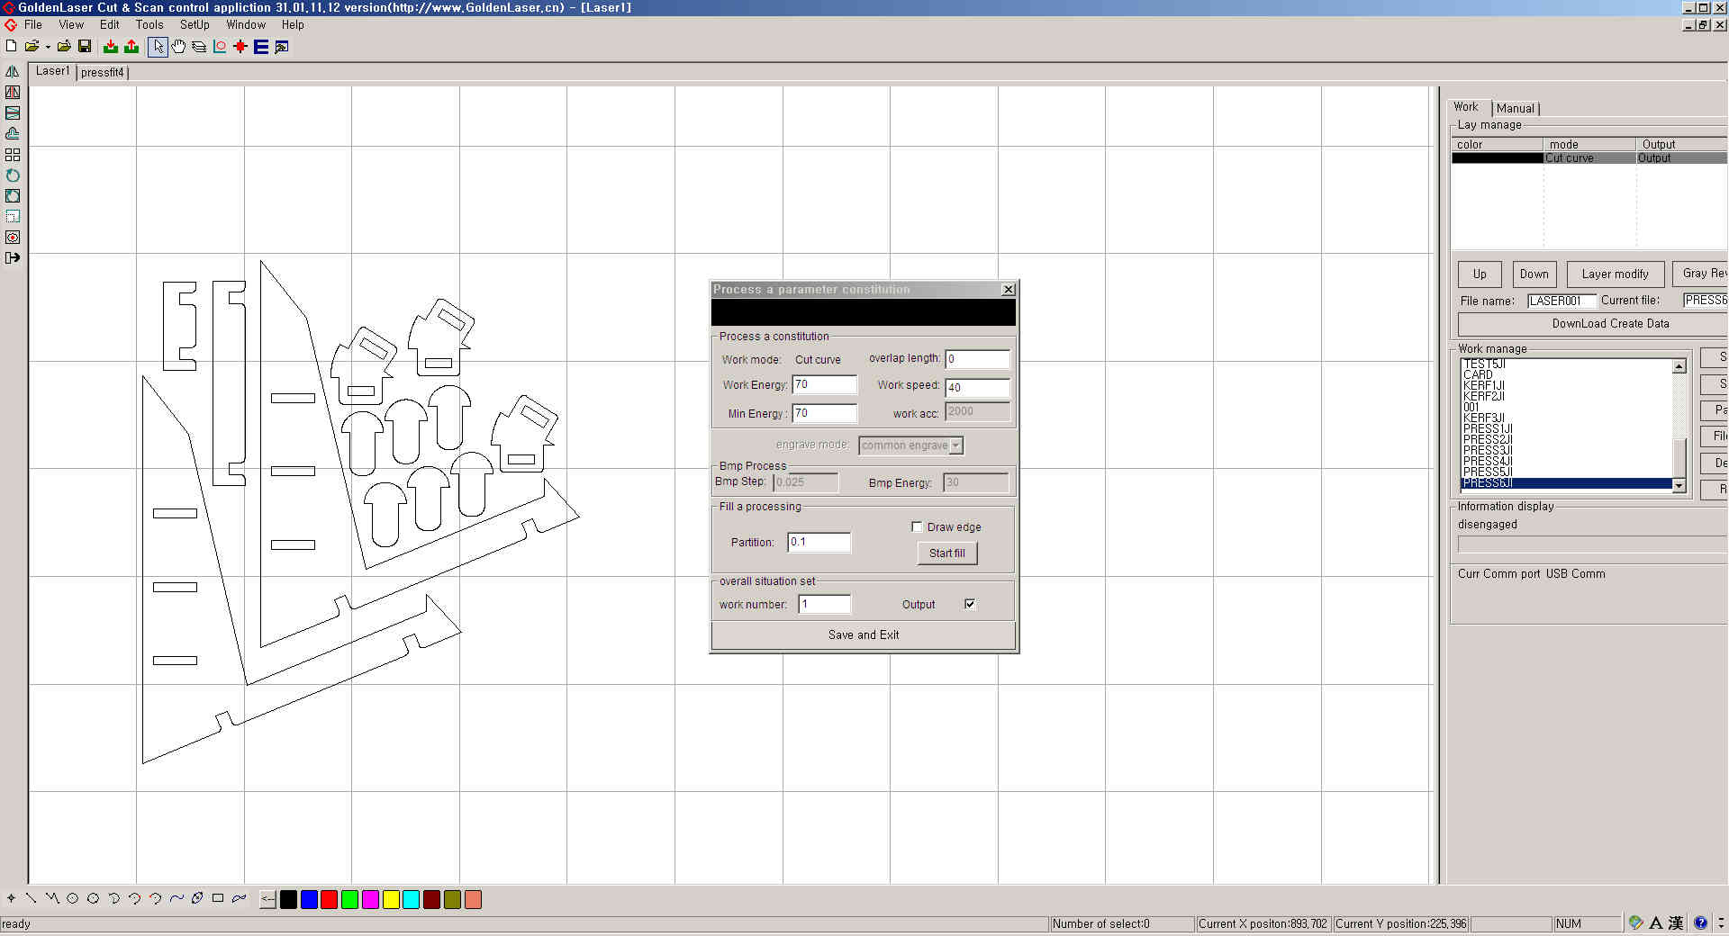Click the stamp-shaped offset icon in sidebar
The height and width of the screenshot is (936, 1729).
point(13,133)
